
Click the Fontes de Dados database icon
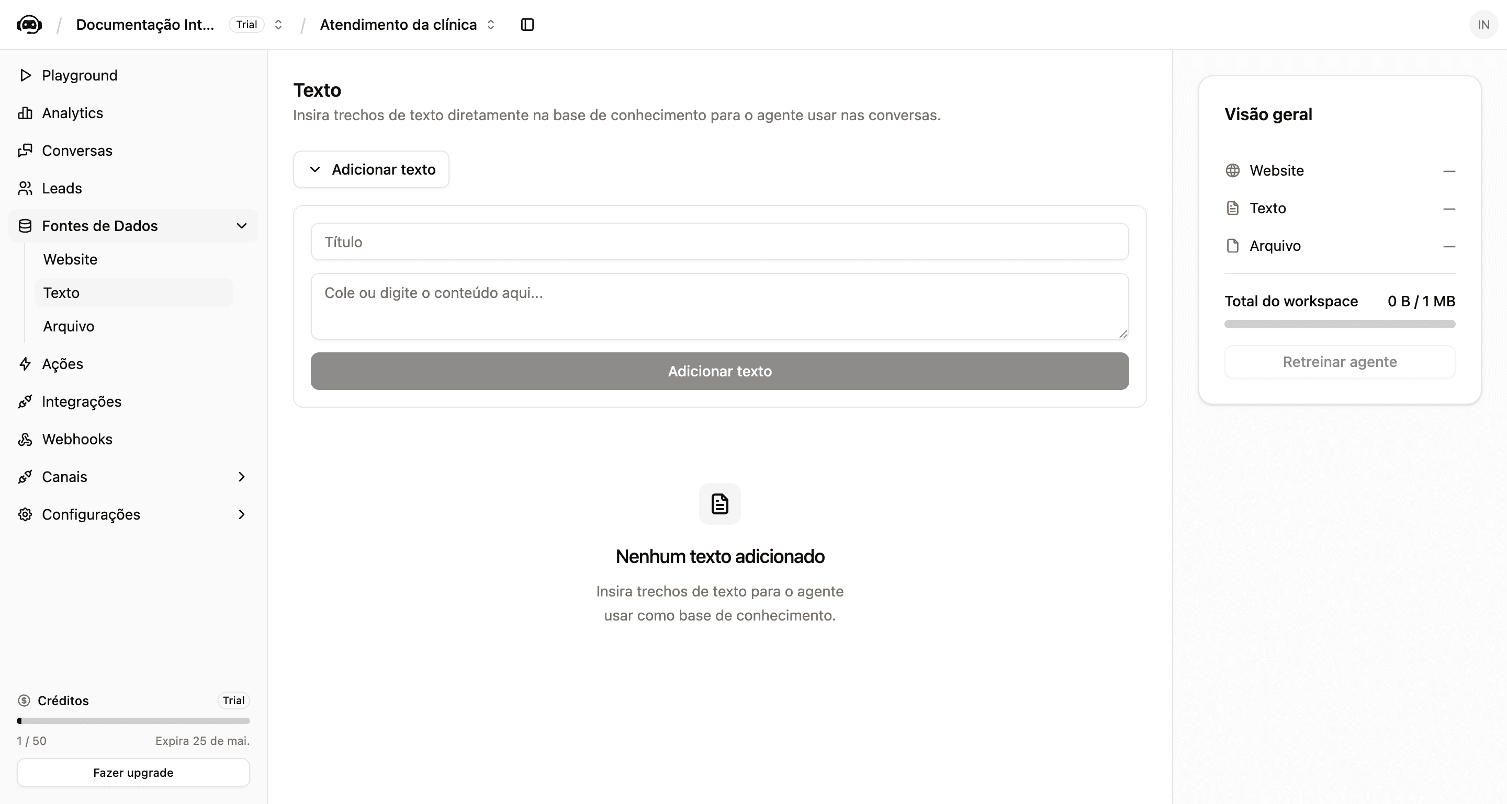click(x=25, y=226)
